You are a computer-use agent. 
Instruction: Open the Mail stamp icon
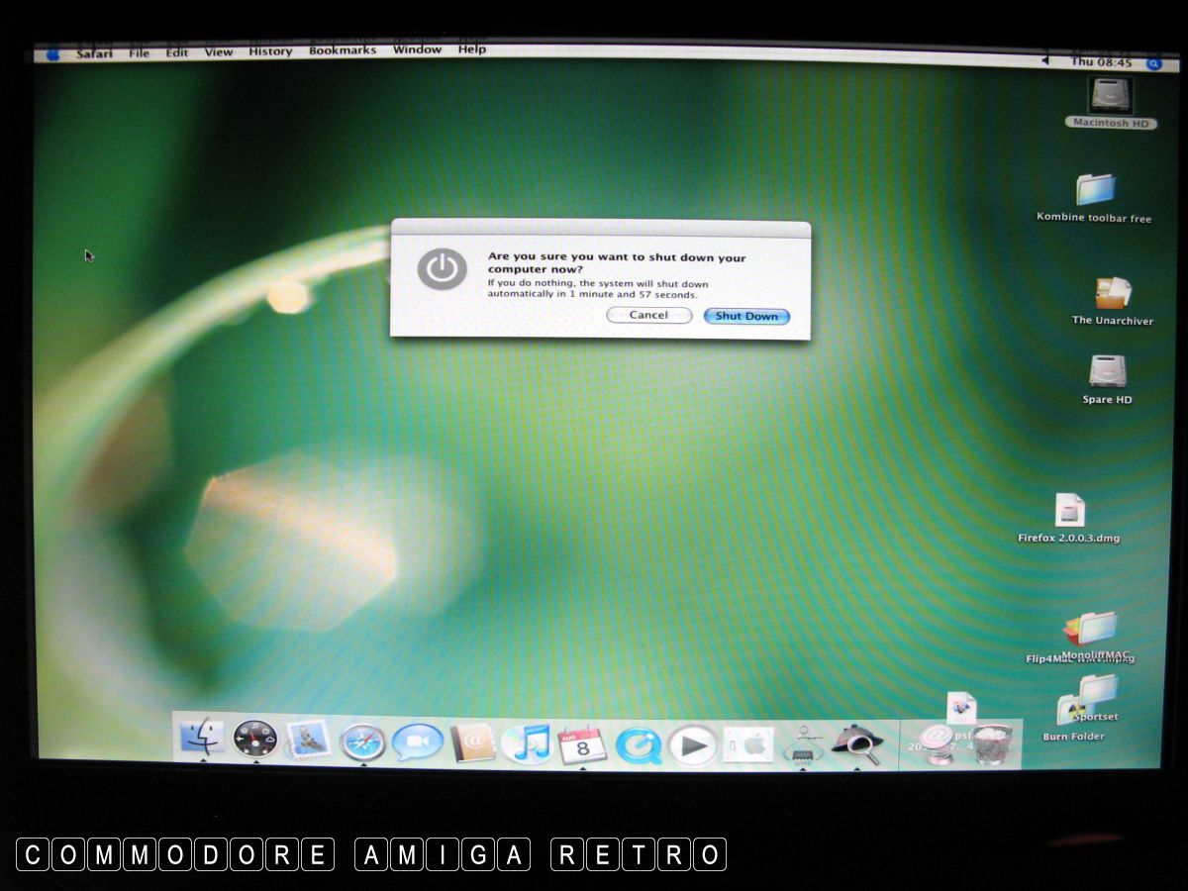click(308, 741)
